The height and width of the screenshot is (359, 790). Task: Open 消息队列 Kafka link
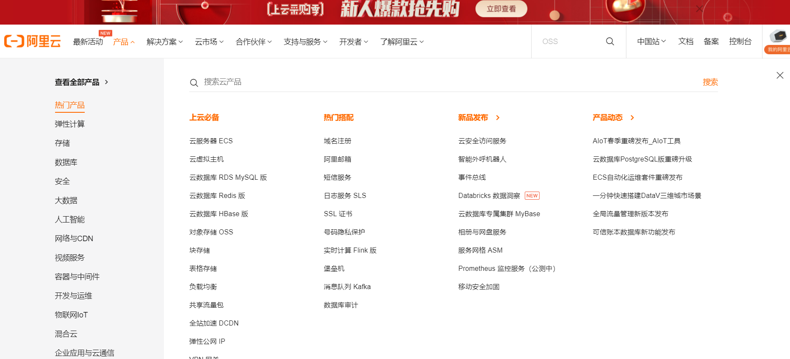[347, 287]
